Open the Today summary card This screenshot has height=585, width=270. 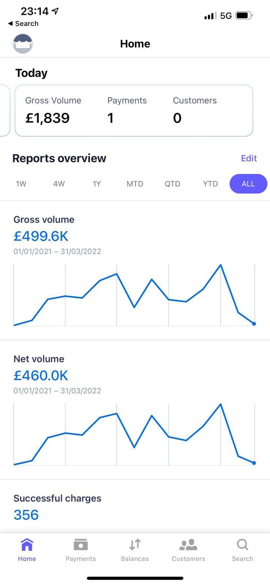(134, 110)
